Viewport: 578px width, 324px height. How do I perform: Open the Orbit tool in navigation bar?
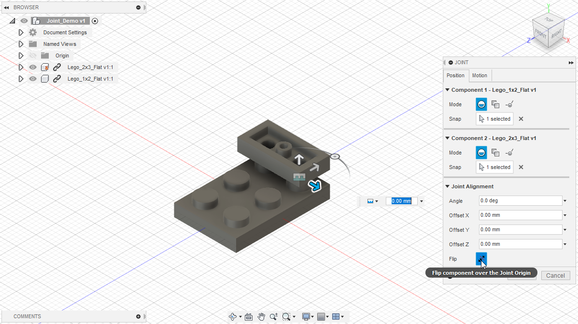pyautogui.click(x=233, y=317)
